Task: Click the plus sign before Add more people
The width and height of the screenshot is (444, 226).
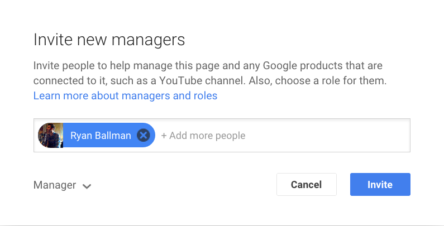Action: (164, 136)
